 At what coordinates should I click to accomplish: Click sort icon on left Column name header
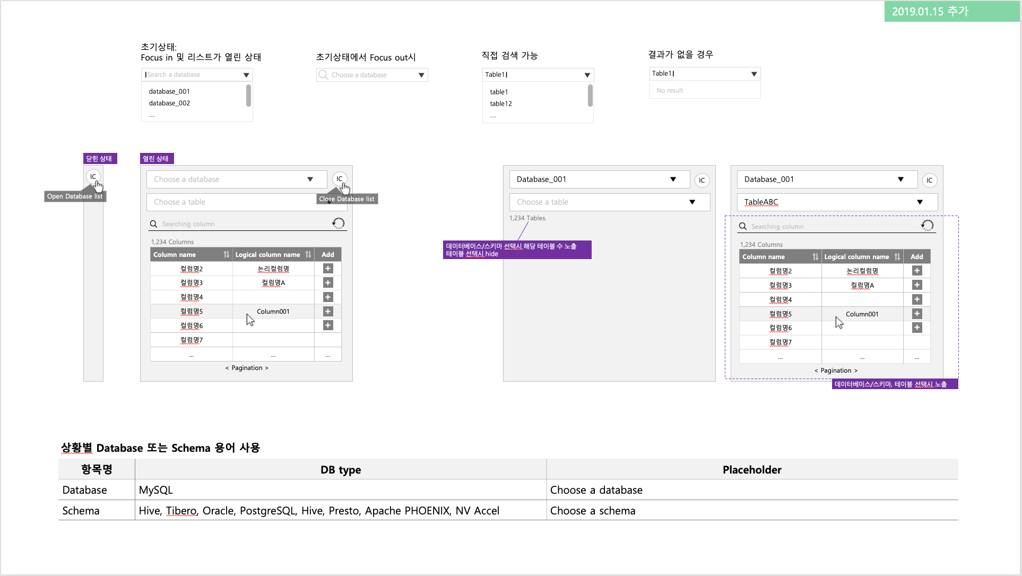pos(227,255)
